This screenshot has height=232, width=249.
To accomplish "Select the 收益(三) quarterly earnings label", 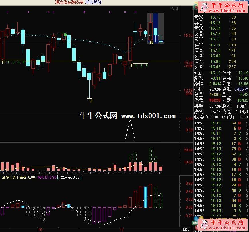I will pos(201,117).
